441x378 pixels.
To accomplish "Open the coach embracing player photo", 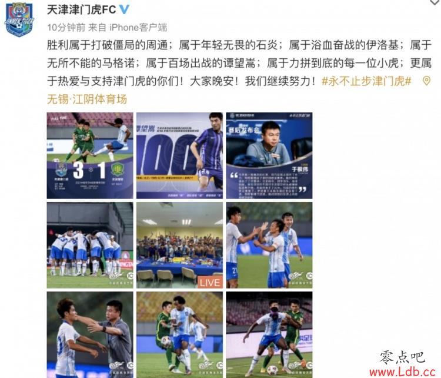I will (90, 334).
